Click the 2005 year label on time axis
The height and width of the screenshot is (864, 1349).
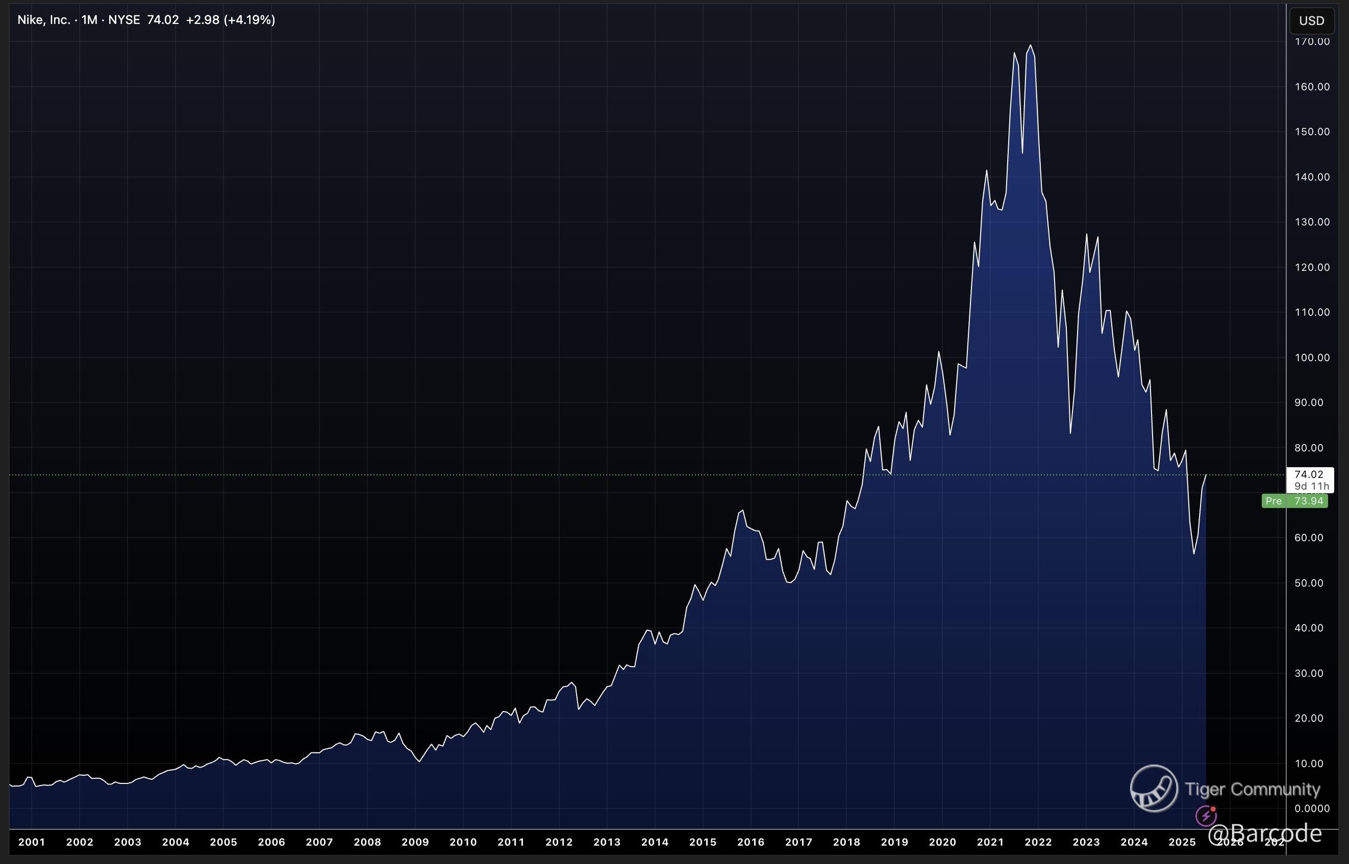pos(223,843)
